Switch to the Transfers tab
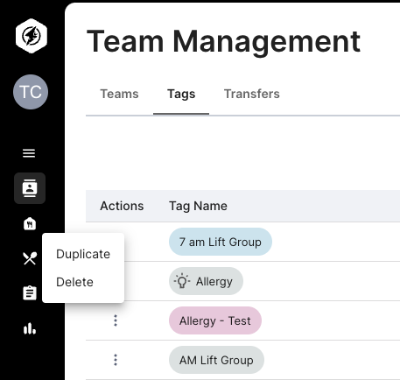 [x=252, y=94]
